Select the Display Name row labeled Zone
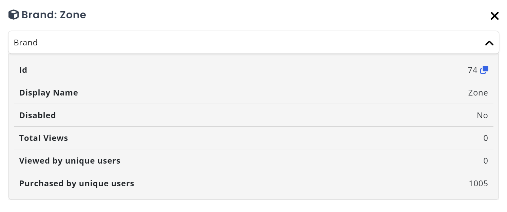The image size is (507, 212). click(x=253, y=92)
